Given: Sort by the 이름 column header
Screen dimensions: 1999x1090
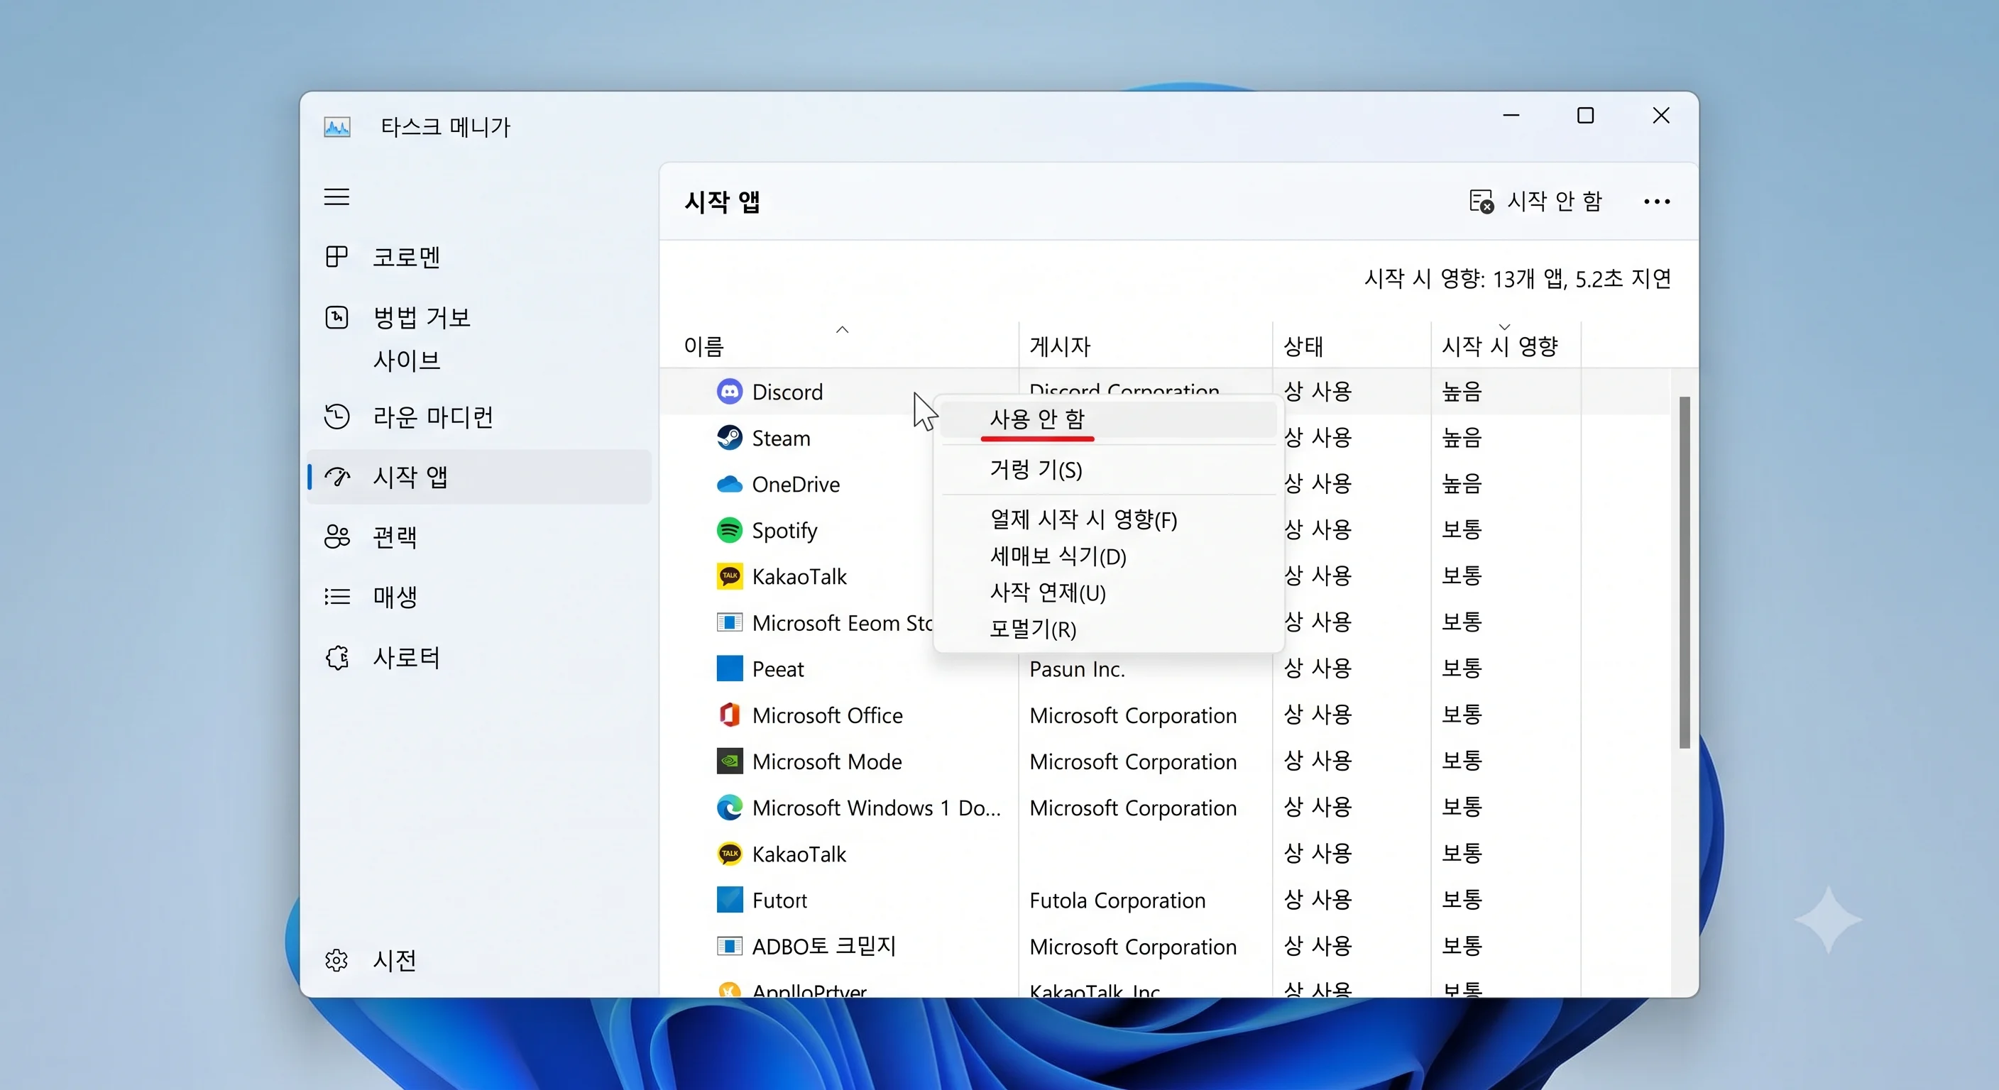Looking at the screenshot, I should click(x=703, y=346).
